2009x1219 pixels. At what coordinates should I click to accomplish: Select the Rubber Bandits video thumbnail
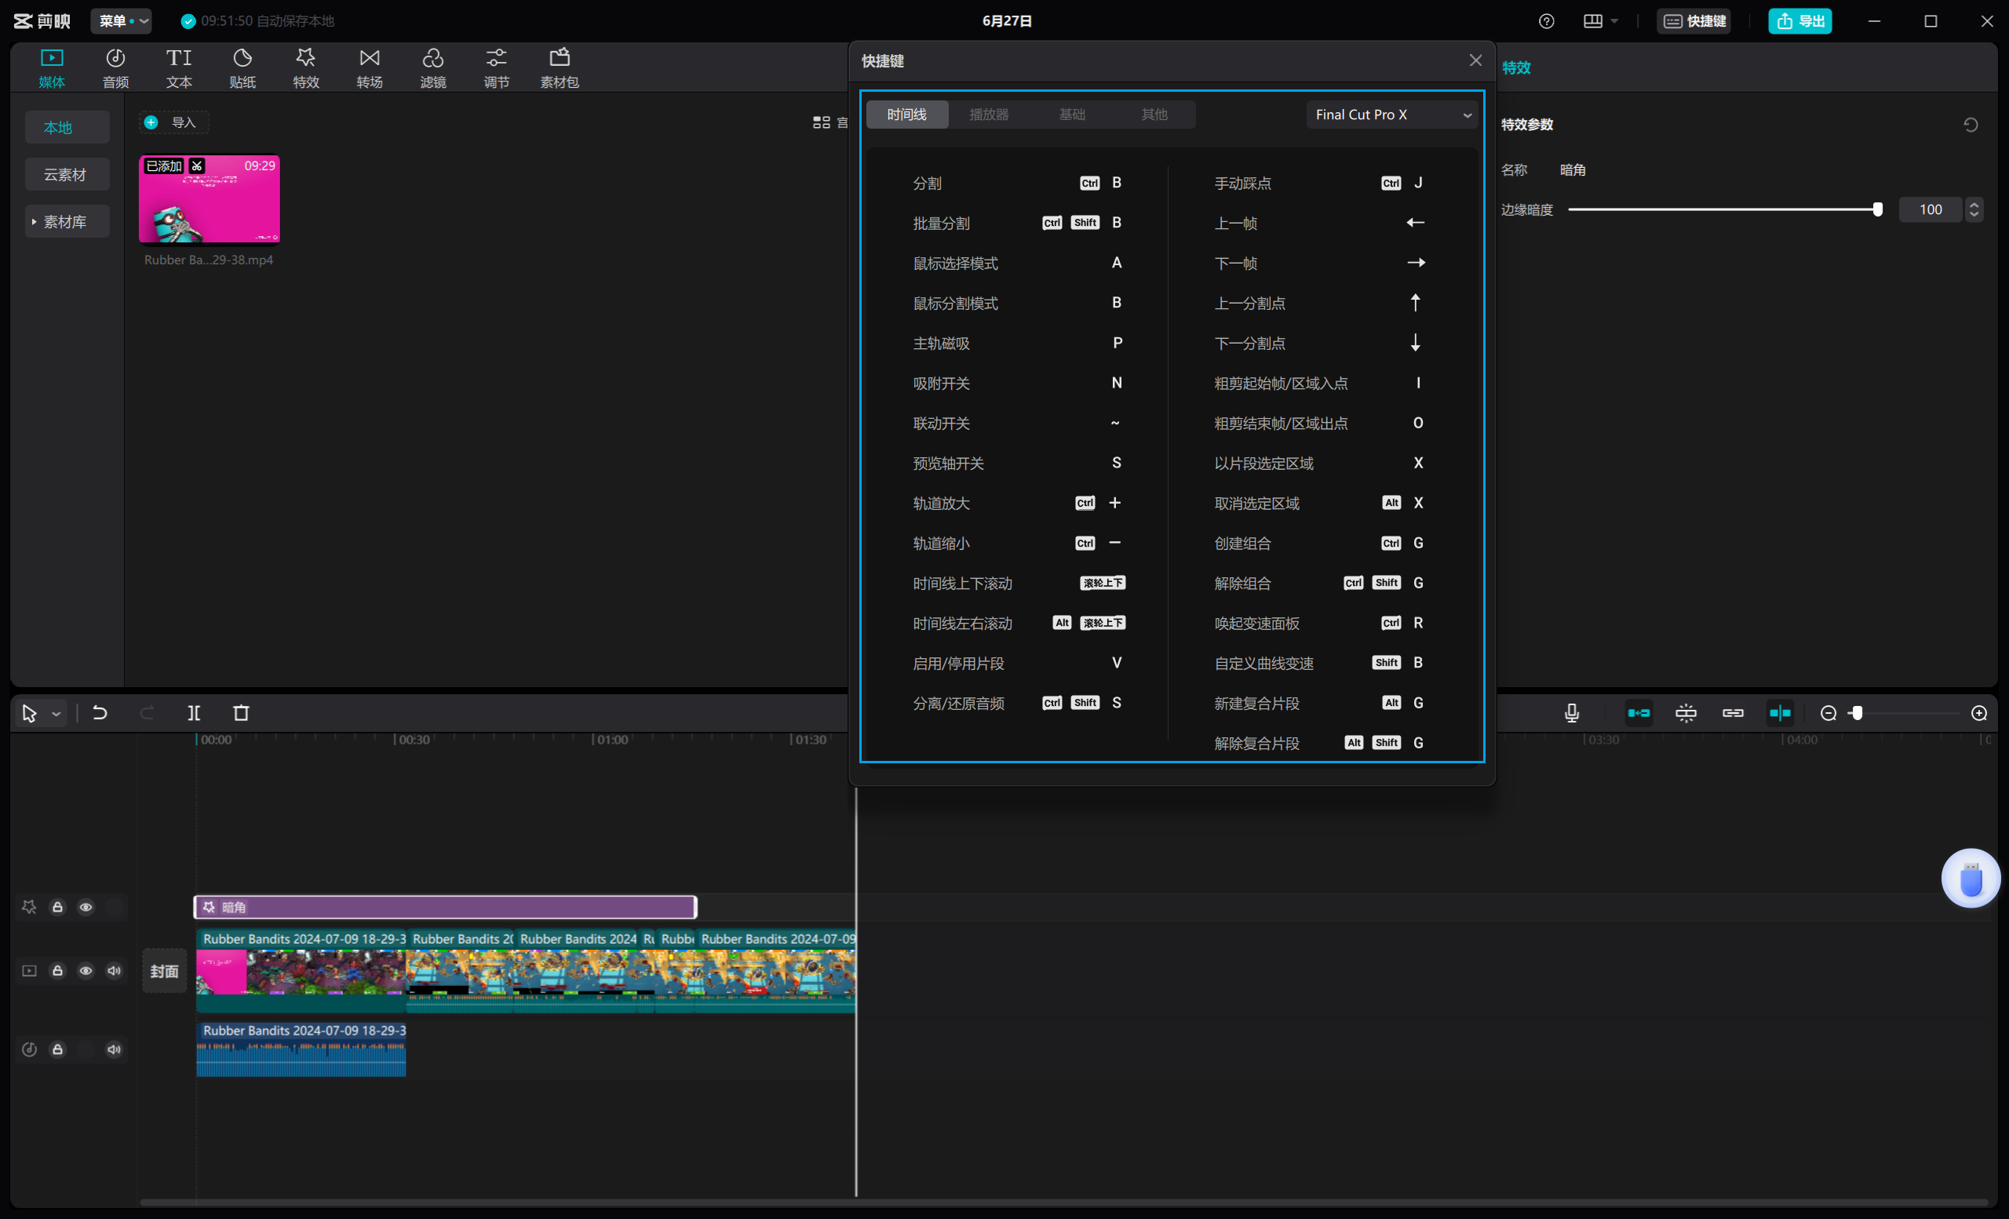[210, 198]
